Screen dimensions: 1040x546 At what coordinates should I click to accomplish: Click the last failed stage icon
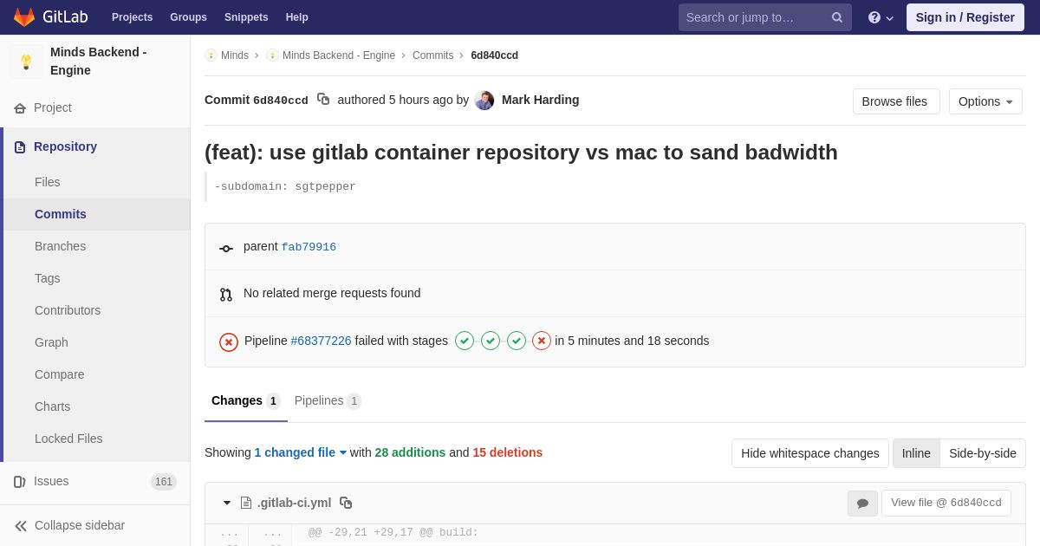tap(542, 341)
